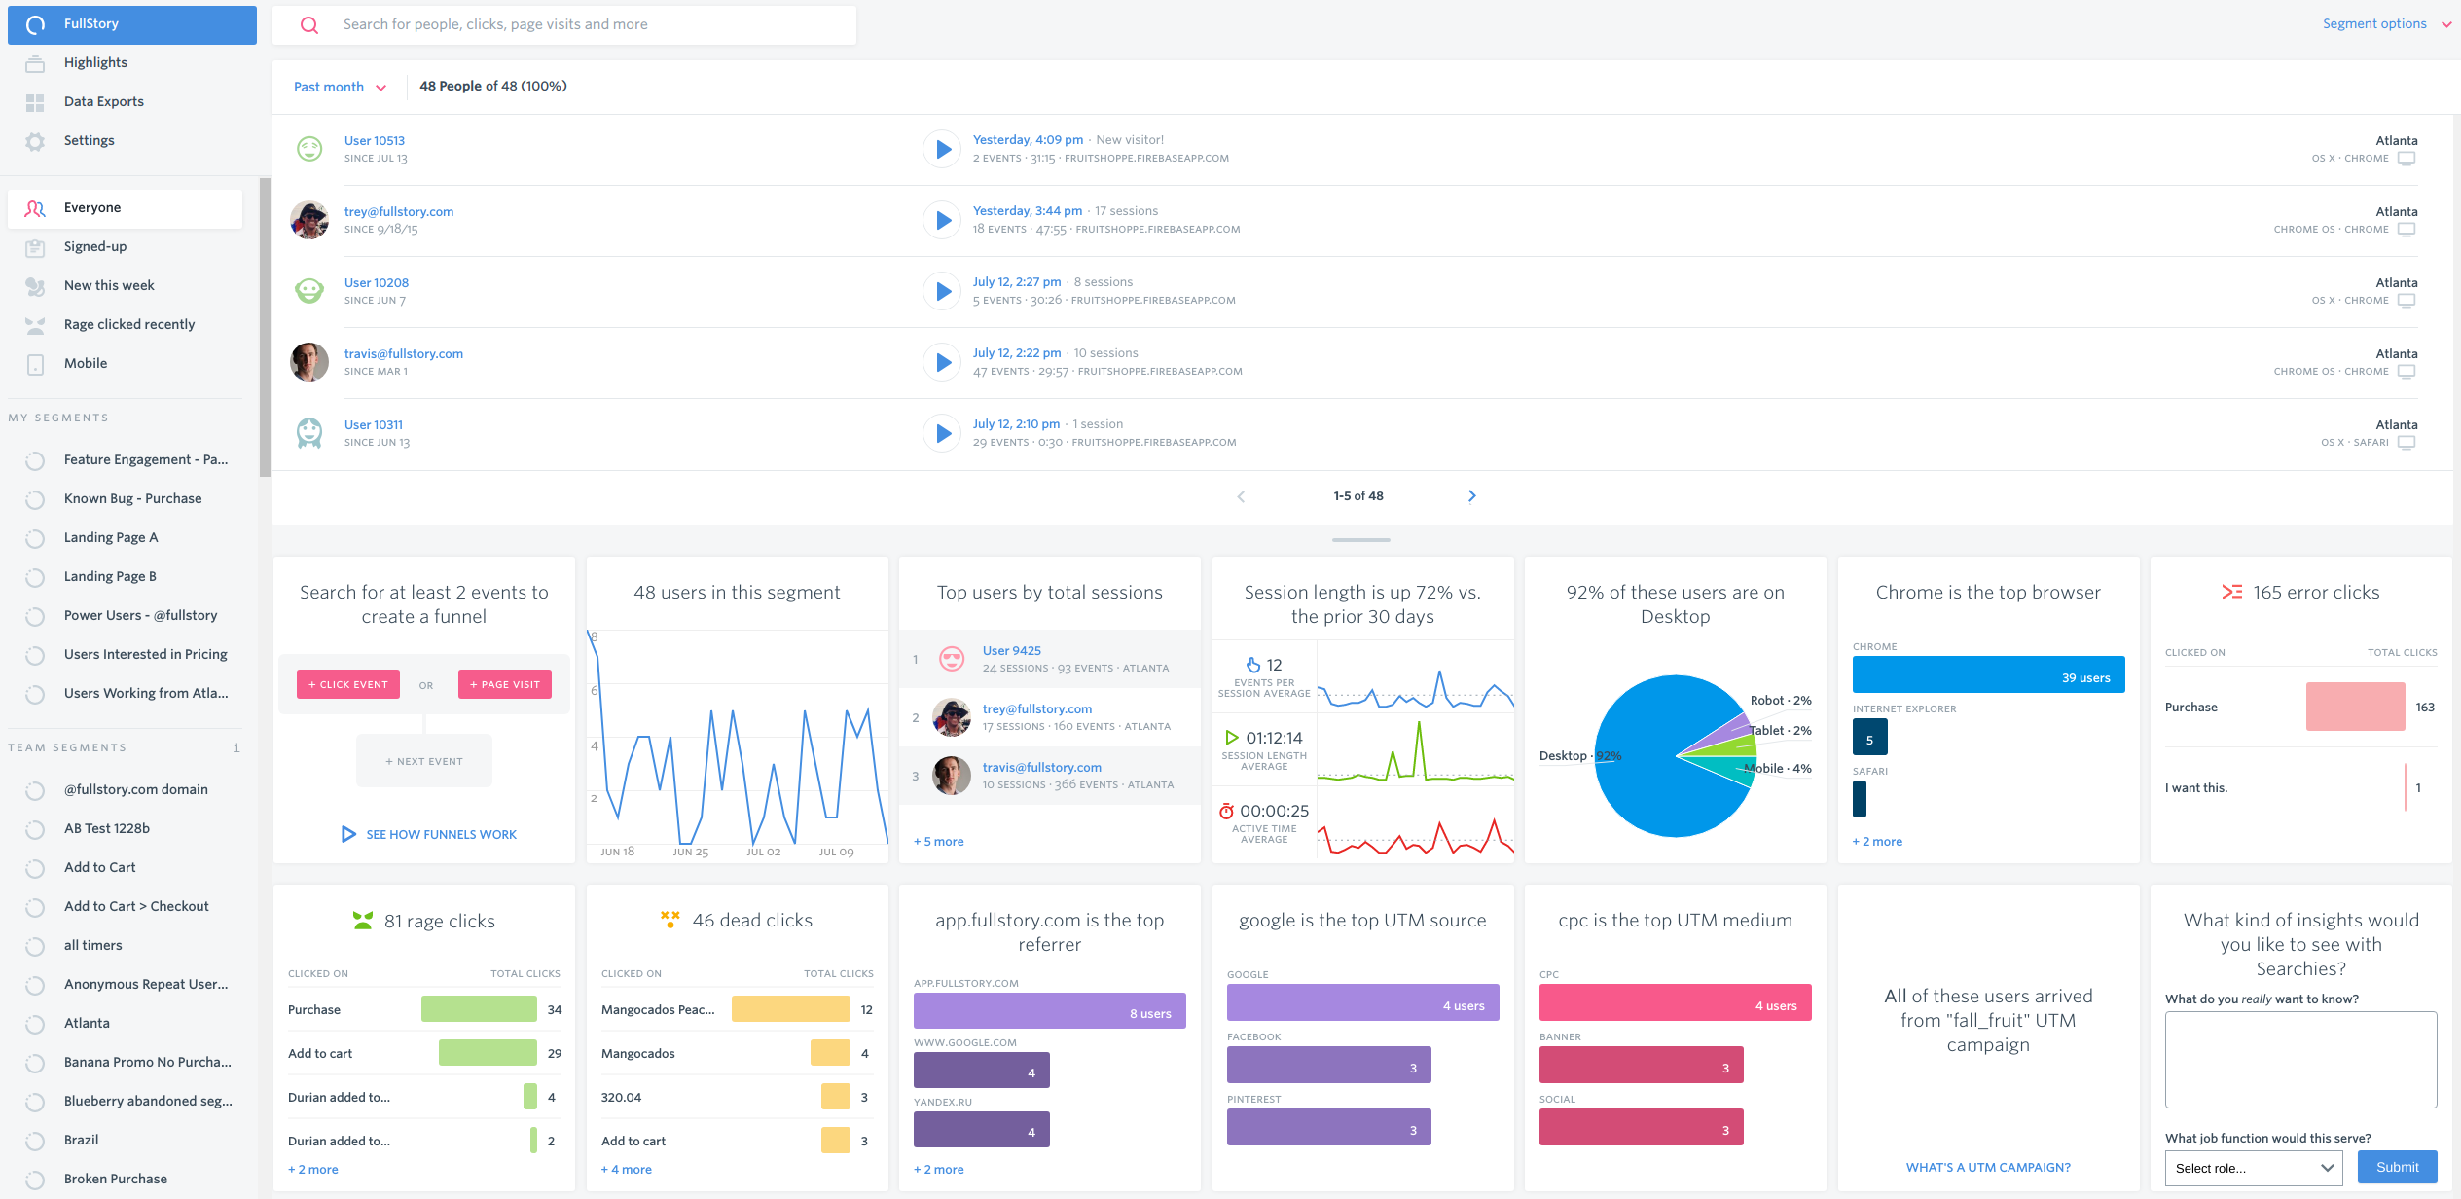Go to next page of people
Screen dimensions: 2461x1199
point(1471,496)
